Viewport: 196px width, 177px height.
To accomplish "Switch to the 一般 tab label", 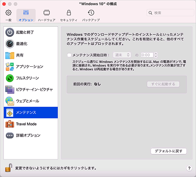I will pyautogui.click(x=9, y=20).
